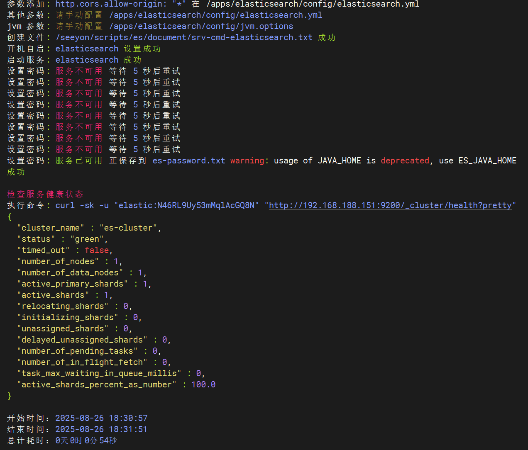This screenshot has width=528, height=450.
Task: Click the 结束时间 label
Action: pos(26,429)
